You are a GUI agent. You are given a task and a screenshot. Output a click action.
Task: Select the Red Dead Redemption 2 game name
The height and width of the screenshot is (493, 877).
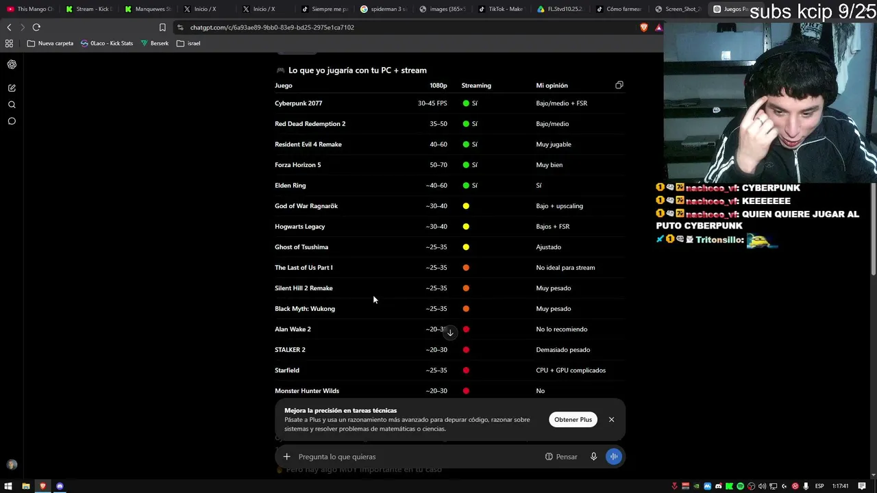[310, 124]
